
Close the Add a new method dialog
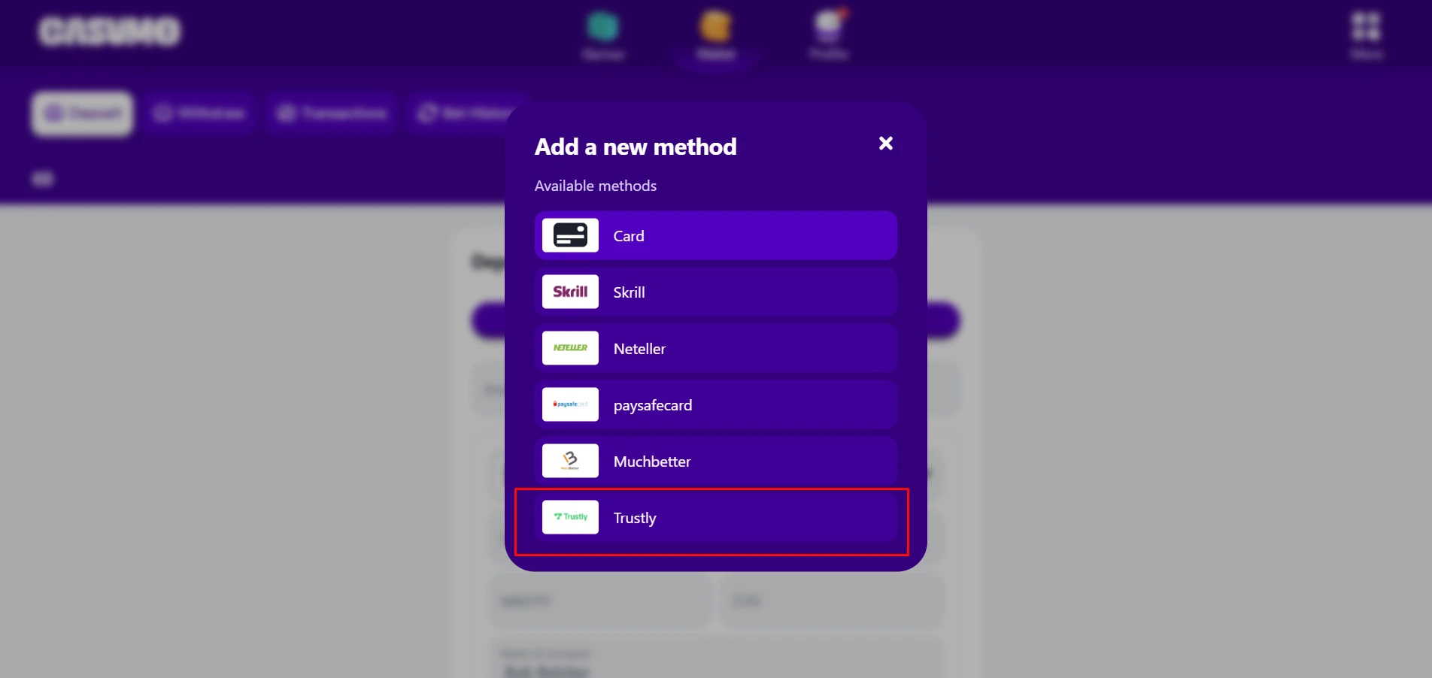(x=886, y=144)
